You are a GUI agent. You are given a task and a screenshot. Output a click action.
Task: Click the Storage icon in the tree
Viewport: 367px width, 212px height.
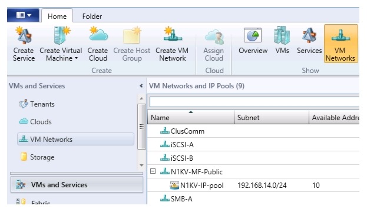click(24, 157)
